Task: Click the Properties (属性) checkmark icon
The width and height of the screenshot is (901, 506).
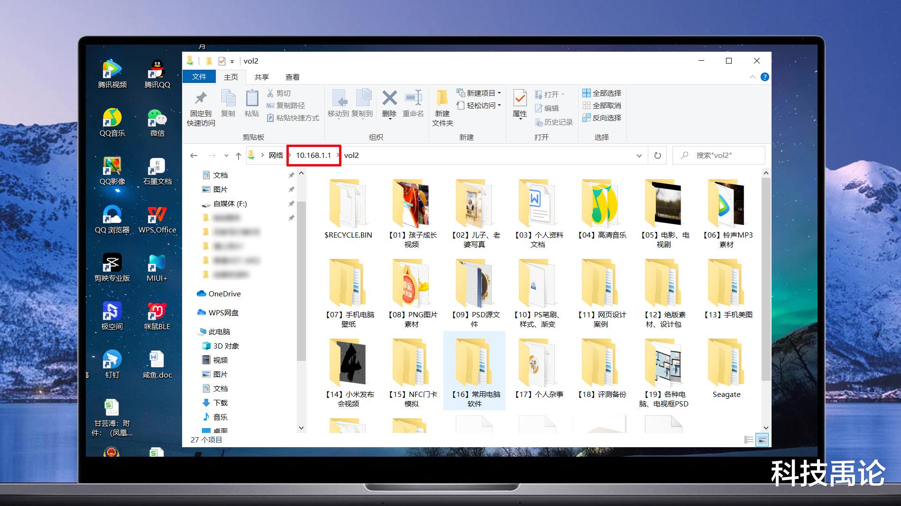Action: point(520,98)
